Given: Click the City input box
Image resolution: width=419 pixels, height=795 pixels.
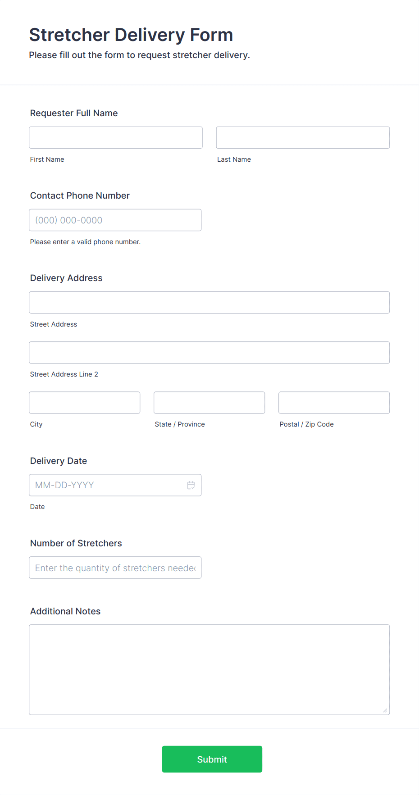Looking at the screenshot, I should click(x=85, y=402).
